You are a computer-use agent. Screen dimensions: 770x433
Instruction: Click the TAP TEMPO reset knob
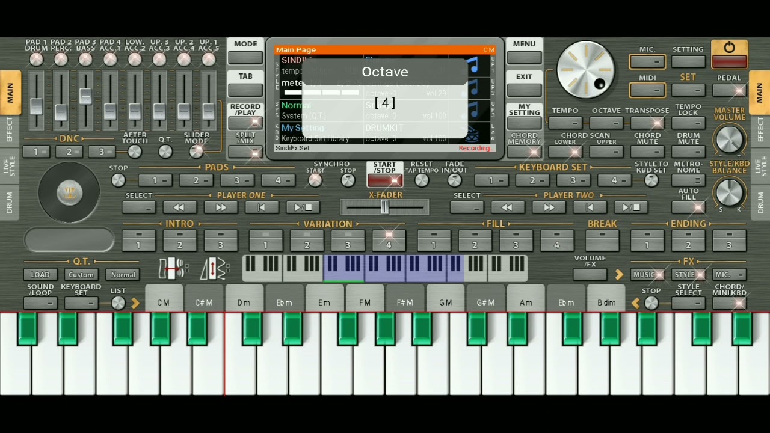422,180
